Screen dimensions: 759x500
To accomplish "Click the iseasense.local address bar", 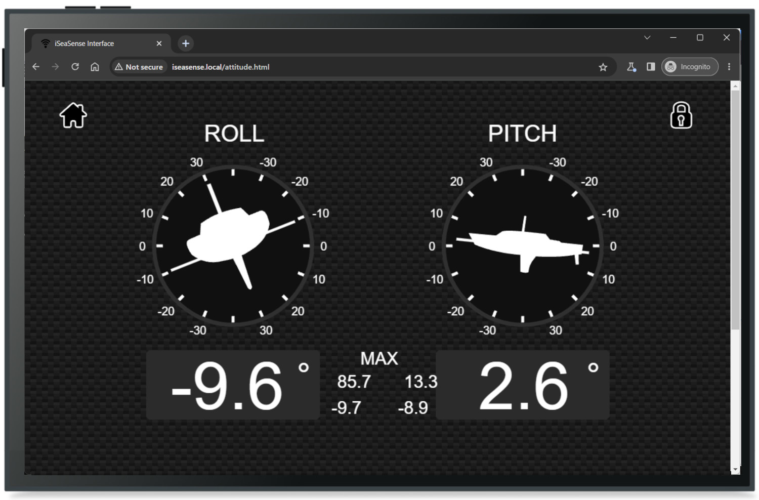I will coord(382,67).
